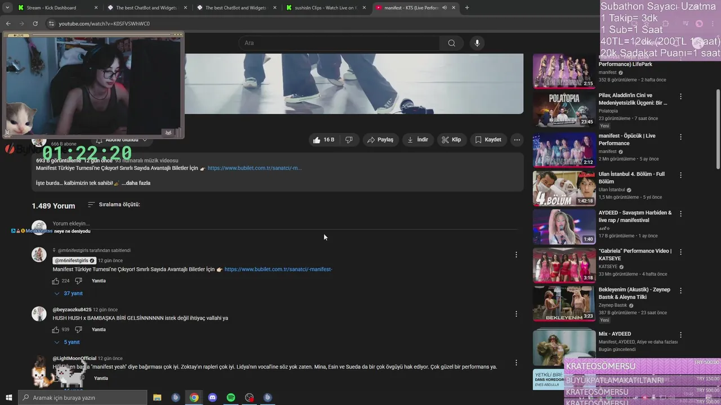Open options for Gabriela Performance Video
This screenshot has width=721, height=405.
tap(680, 252)
